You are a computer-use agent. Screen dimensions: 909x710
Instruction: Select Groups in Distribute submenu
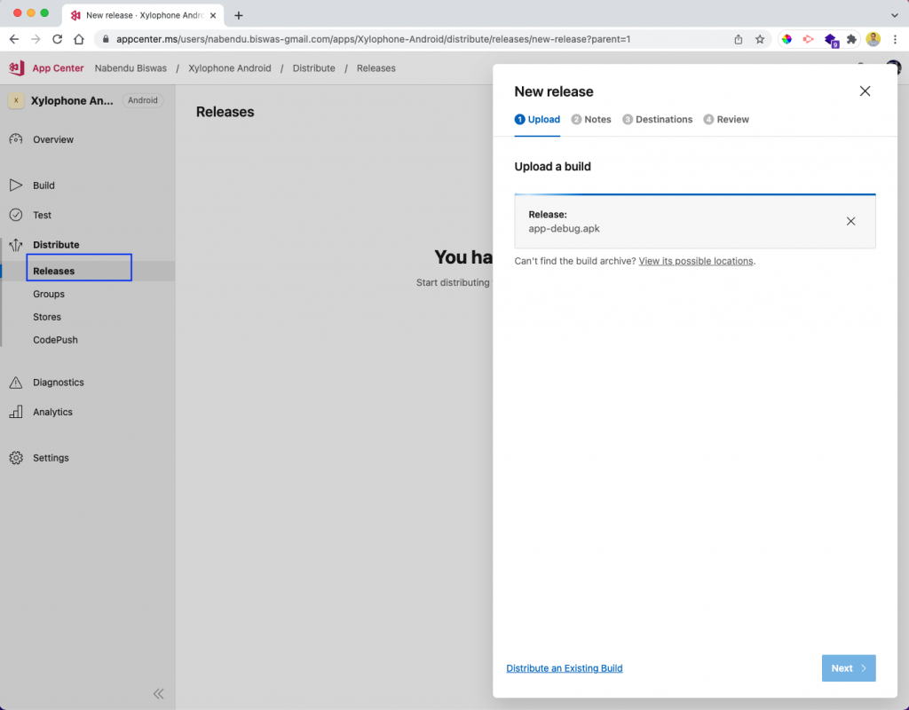[49, 294]
